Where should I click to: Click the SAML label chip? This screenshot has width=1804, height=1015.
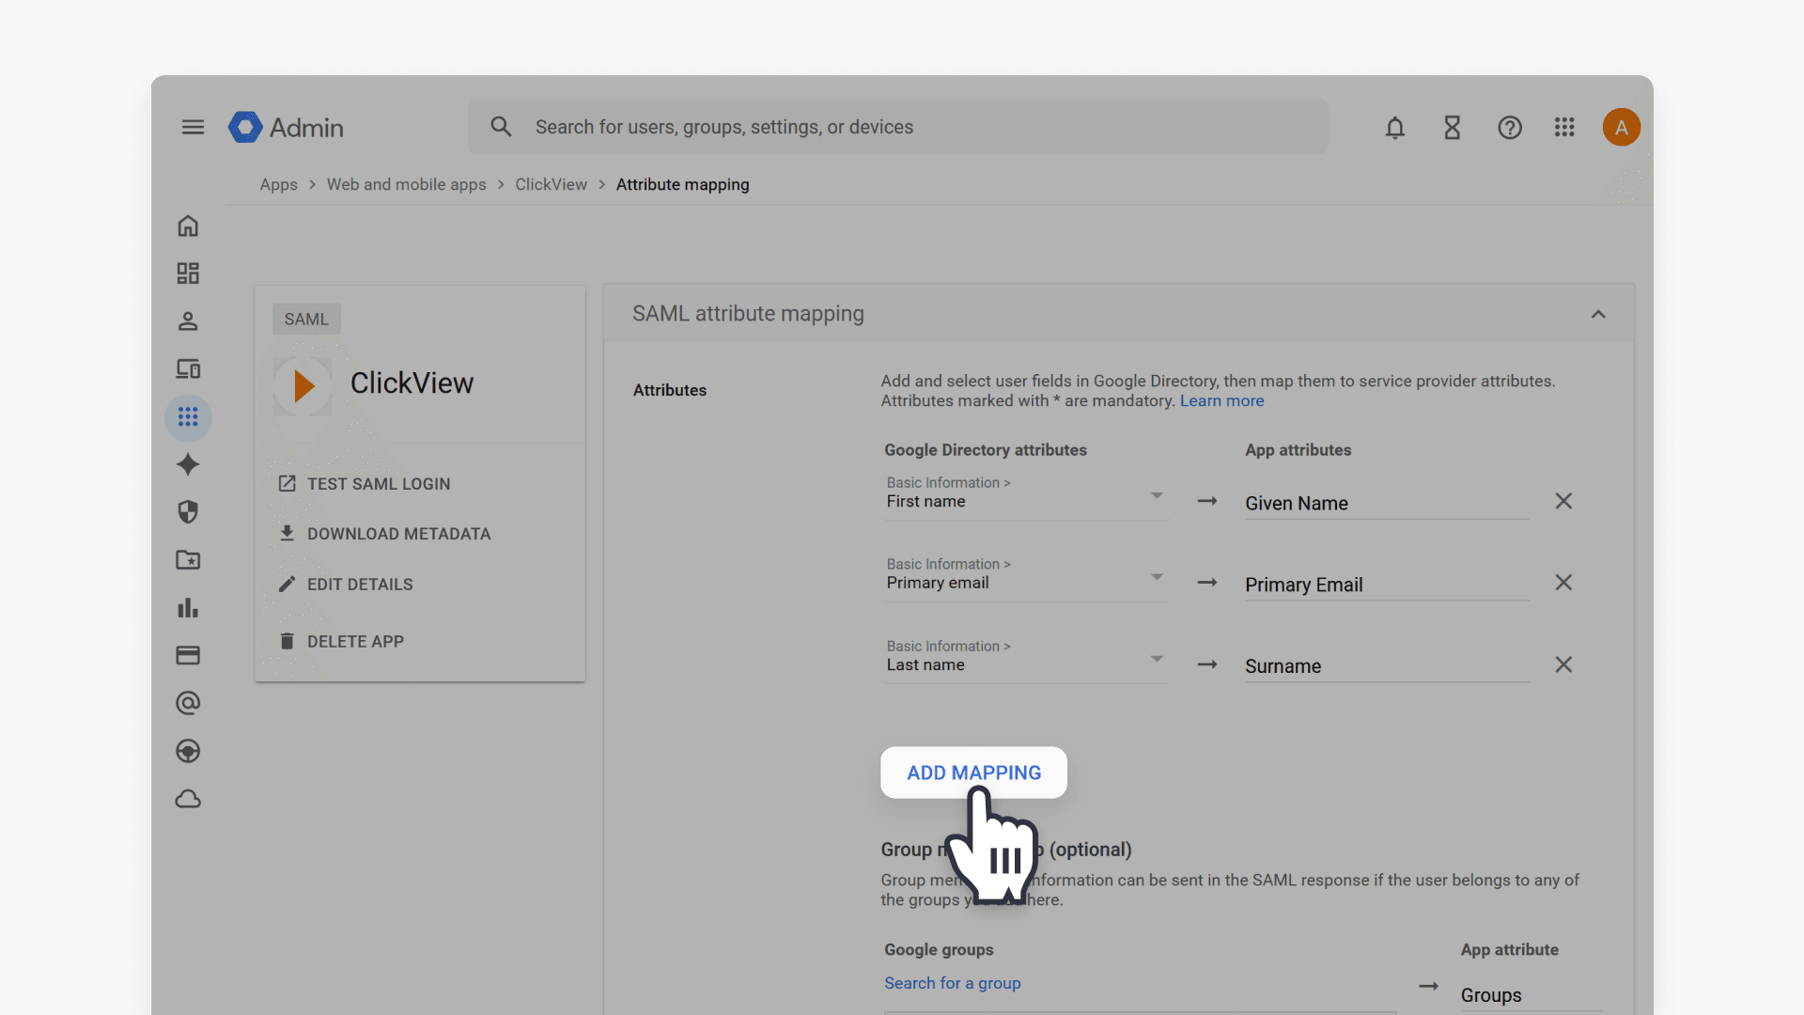point(306,320)
